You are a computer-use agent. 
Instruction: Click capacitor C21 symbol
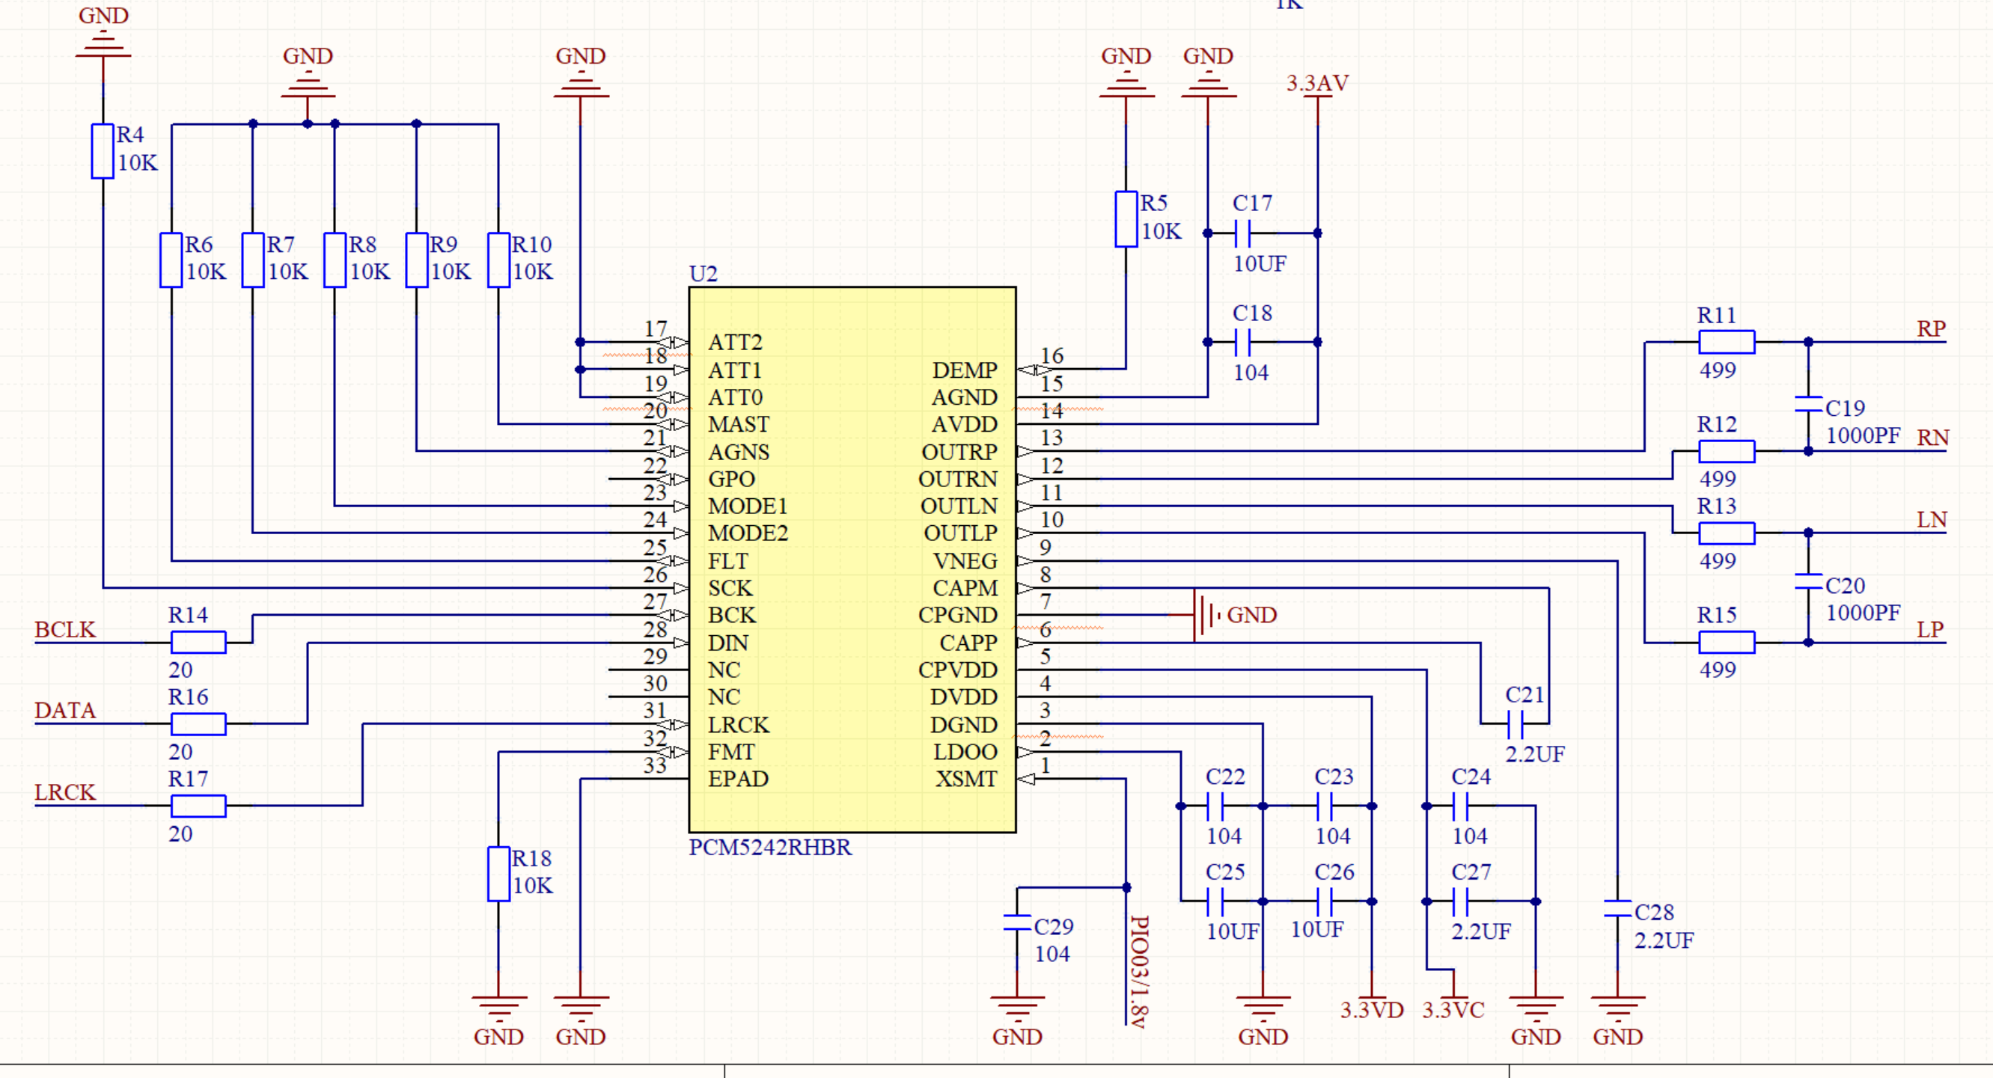(1516, 724)
